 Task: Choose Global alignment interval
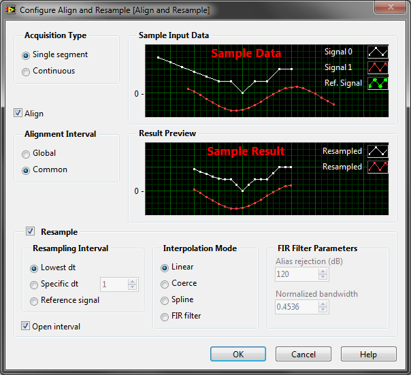tap(27, 154)
